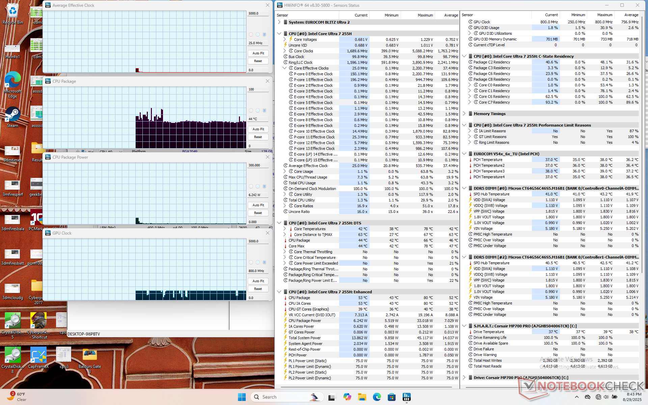Image resolution: width=648 pixels, height=405 pixels.
Task: Open Task View from the taskbar
Action: (x=331, y=397)
